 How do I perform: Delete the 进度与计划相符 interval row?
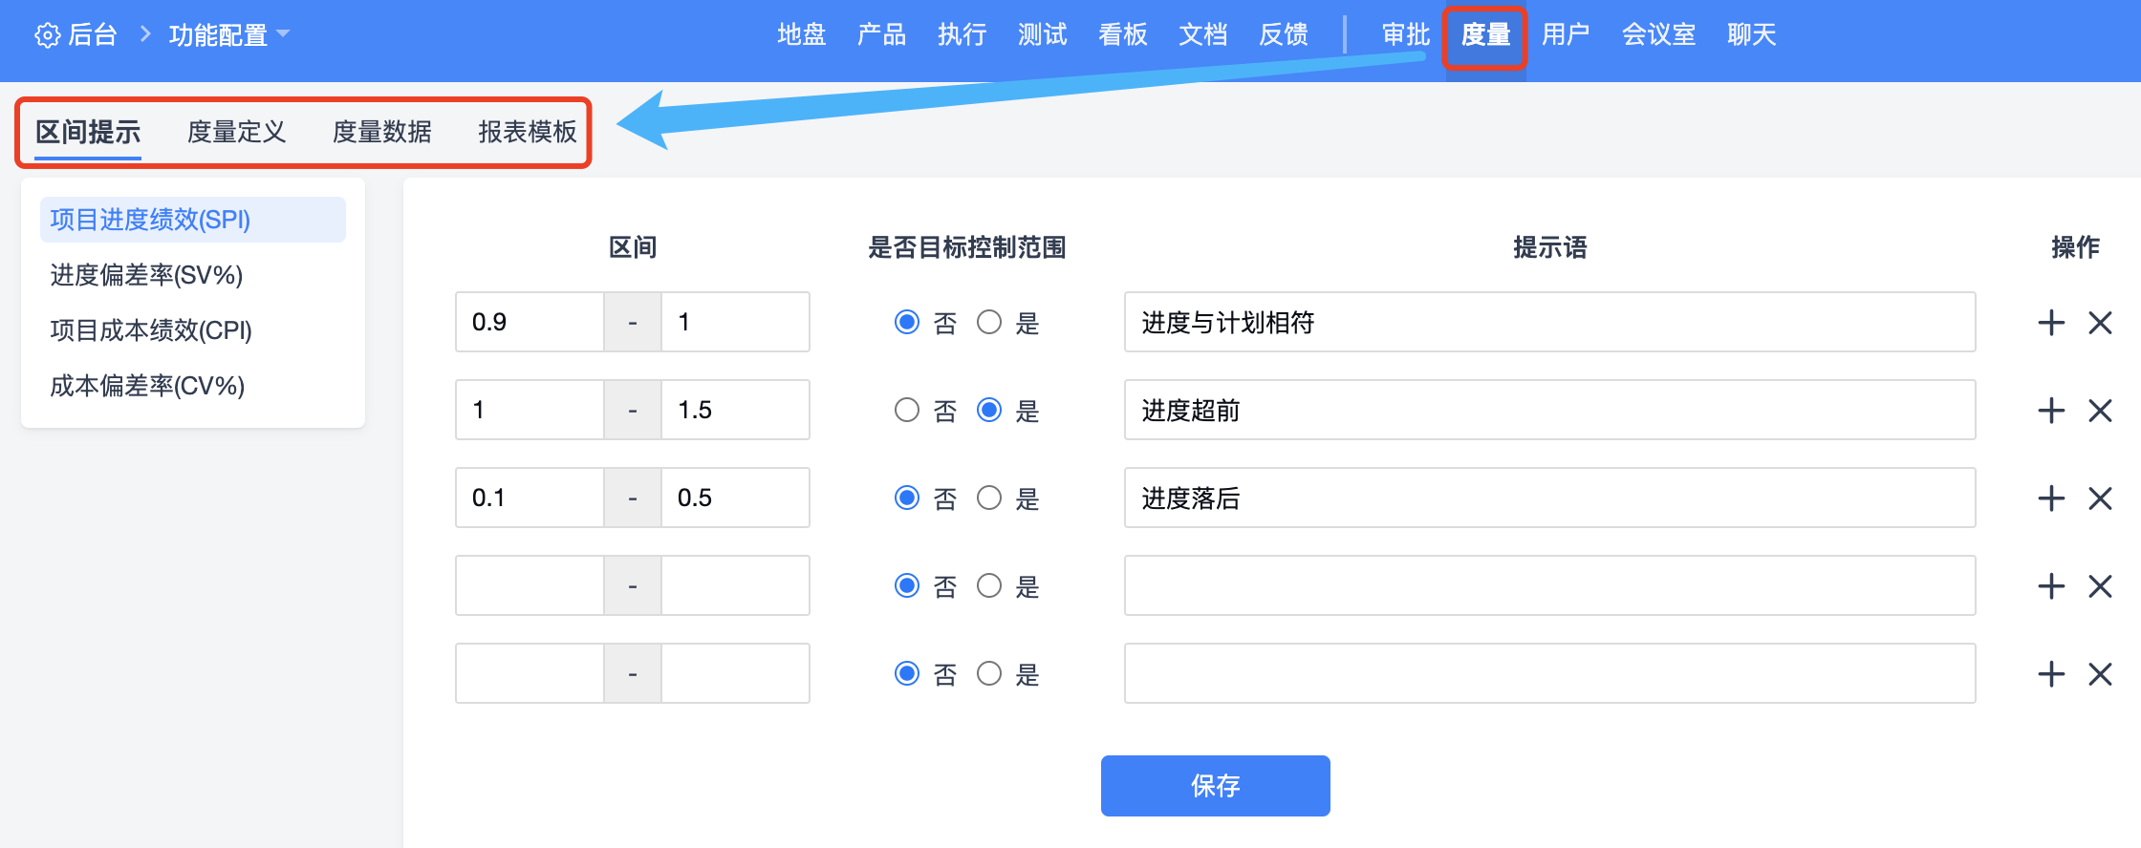point(2100,323)
